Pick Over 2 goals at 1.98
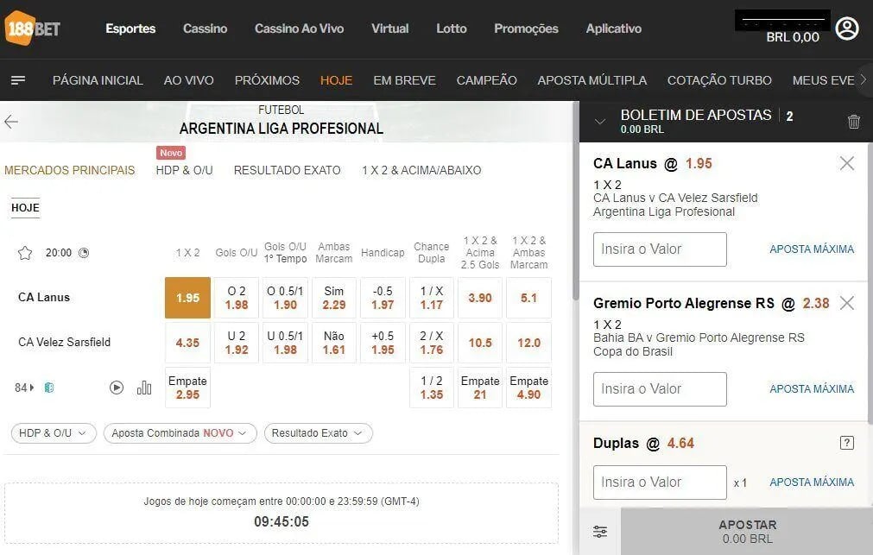This screenshot has width=873, height=555. tap(237, 298)
